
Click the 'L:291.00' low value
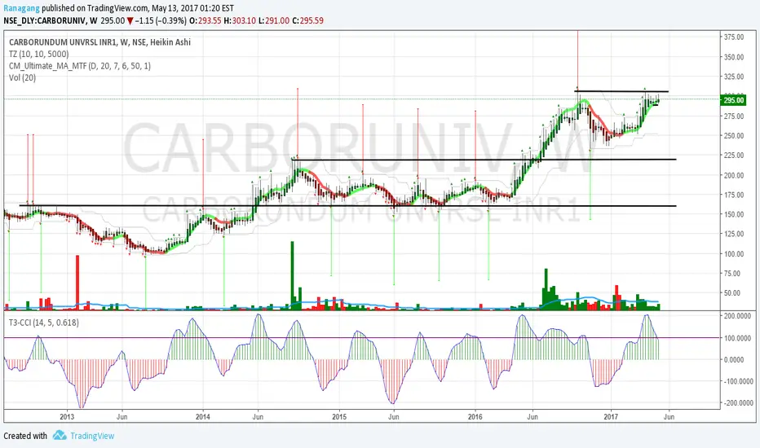(x=274, y=21)
